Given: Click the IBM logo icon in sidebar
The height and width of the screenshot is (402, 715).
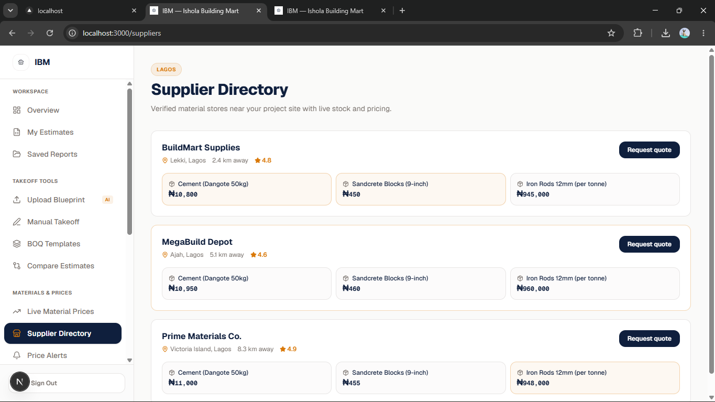Looking at the screenshot, I should pos(21,62).
